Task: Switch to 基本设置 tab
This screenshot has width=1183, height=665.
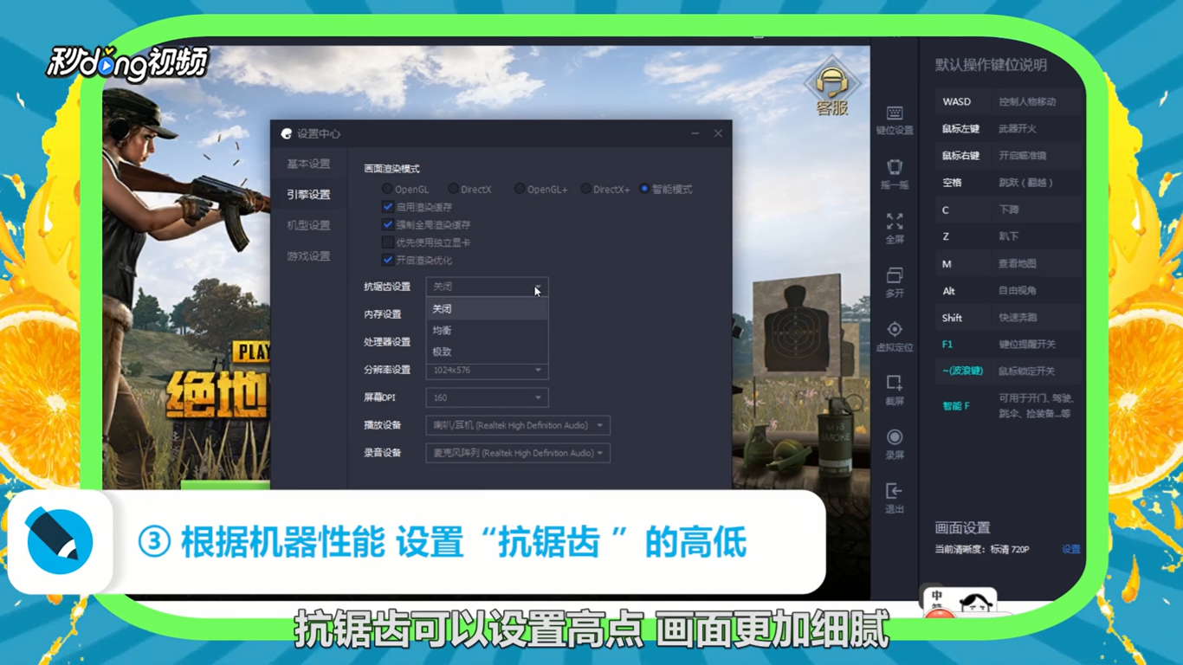Action: (x=309, y=164)
